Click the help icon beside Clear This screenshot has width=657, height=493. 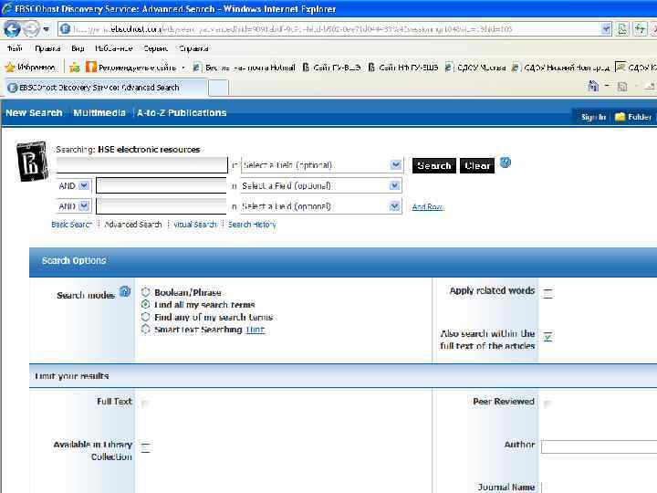point(506,163)
